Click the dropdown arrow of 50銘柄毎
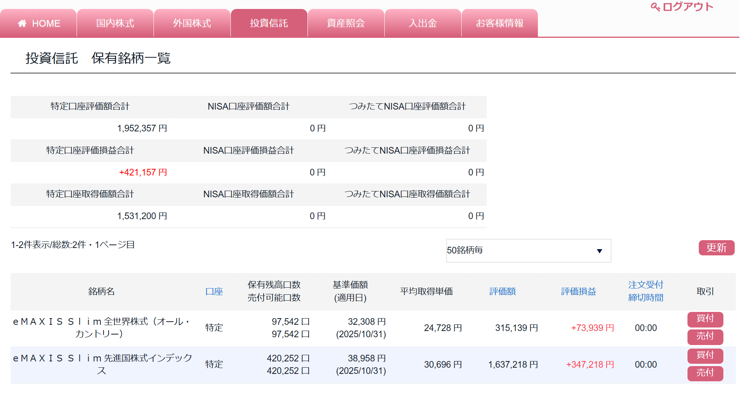 [x=599, y=251]
